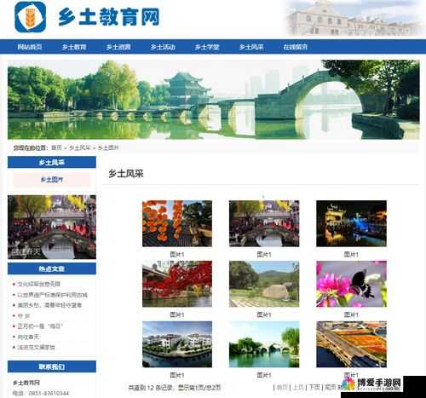Click 图片1 caption under hillside rock photo
The height and width of the screenshot is (398, 426).
pos(264,314)
